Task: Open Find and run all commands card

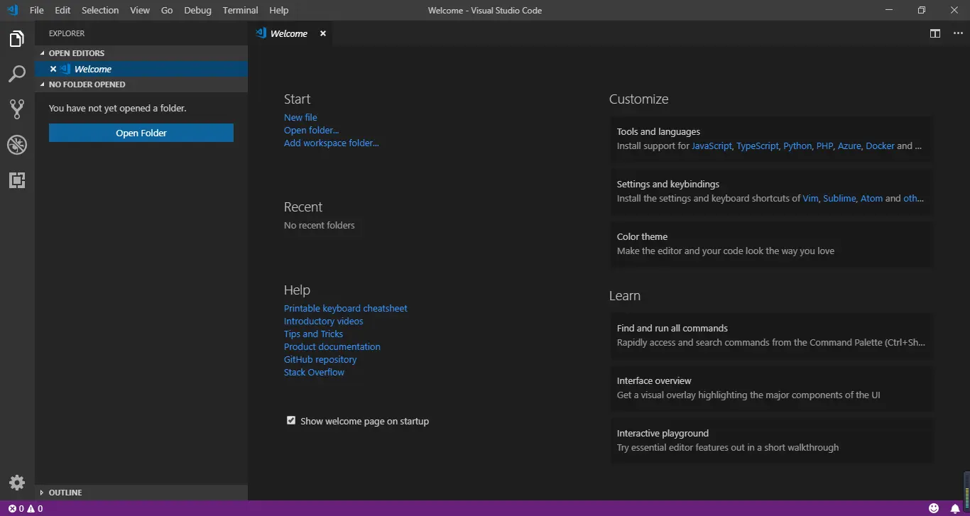Action: pos(772,335)
